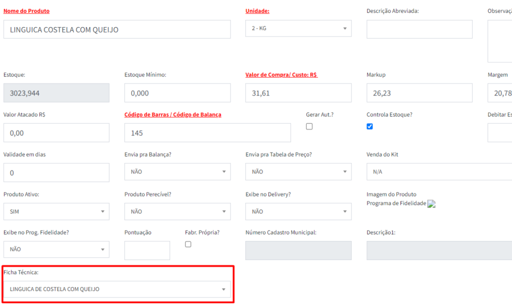Image resolution: width=512 pixels, height=307 pixels.
Task: Select the Valor de Compra/Custo field
Action: [x=298, y=93]
